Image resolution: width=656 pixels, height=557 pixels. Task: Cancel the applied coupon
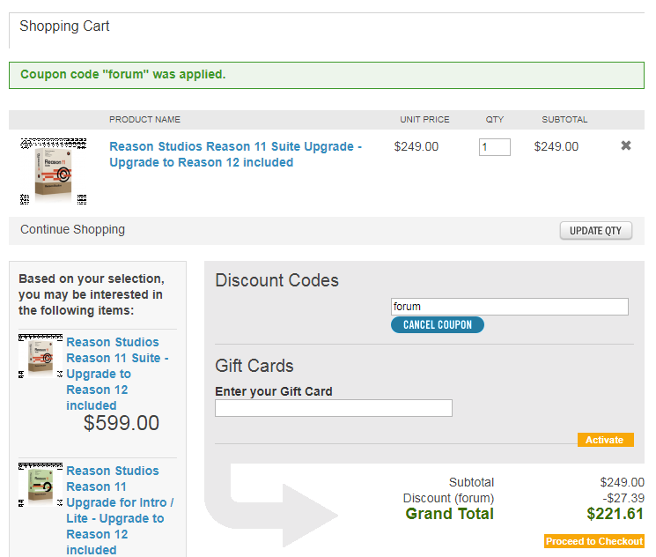pos(438,325)
